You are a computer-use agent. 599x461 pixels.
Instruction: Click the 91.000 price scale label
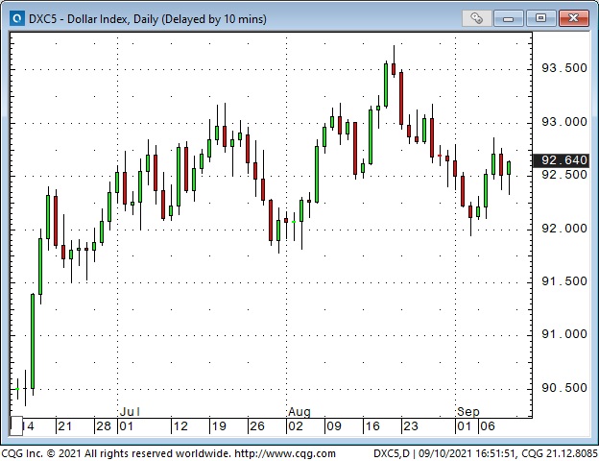tap(564, 334)
